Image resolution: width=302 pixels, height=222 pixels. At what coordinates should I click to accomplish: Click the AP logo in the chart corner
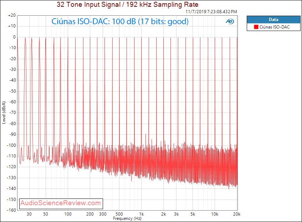pos(230,21)
